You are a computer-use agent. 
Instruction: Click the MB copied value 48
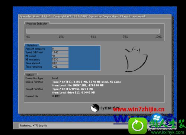[60, 56]
